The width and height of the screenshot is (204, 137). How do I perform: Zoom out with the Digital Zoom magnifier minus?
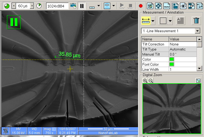151,81
